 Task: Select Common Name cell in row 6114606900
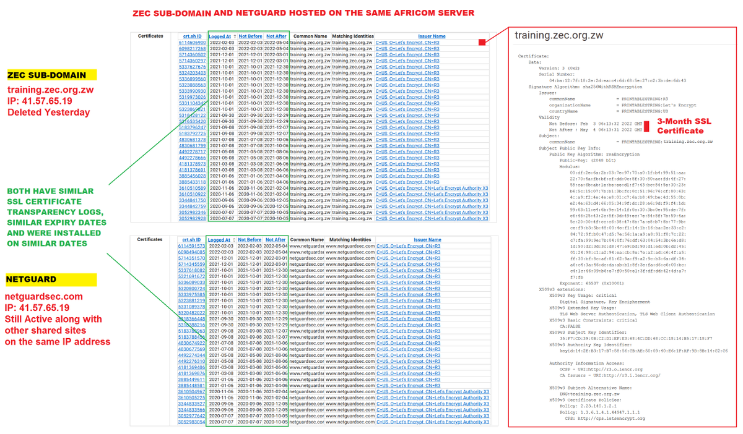pos(310,43)
